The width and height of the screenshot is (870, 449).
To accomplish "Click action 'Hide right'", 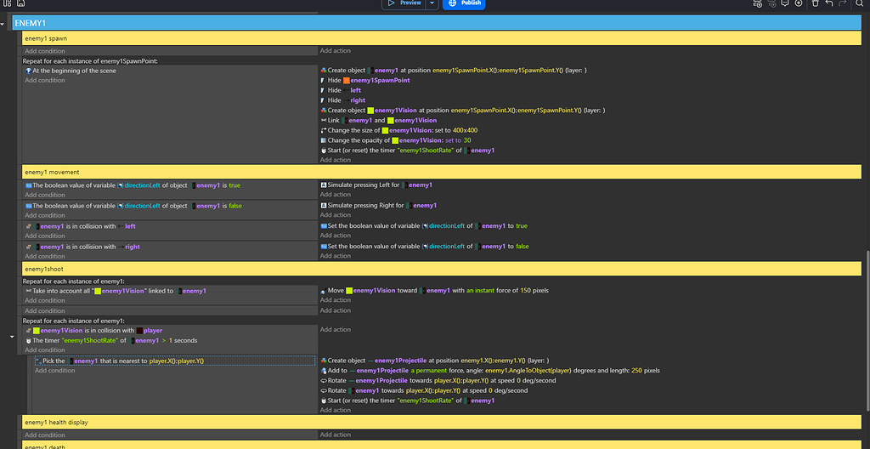I will pyautogui.click(x=343, y=100).
